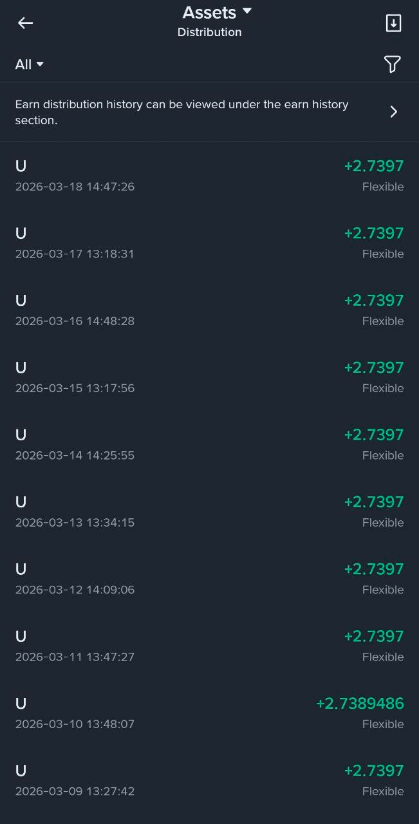Select the Distribution subtitle label
Screen dimensions: 419x824
coord(209,32)
